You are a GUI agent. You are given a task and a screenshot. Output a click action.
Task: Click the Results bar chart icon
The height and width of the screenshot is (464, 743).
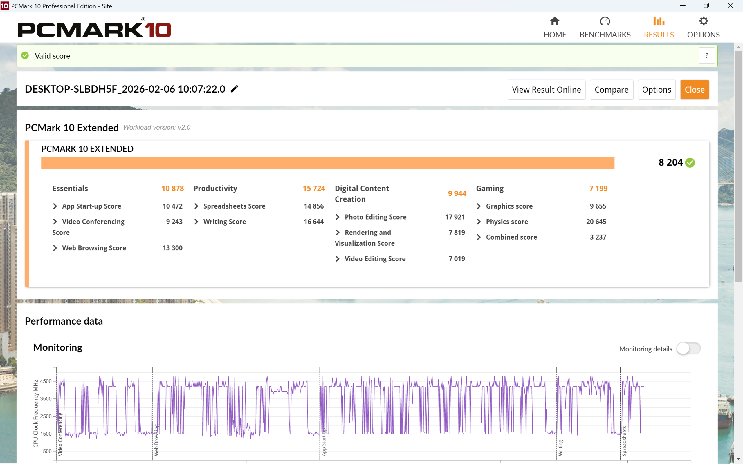point(659,21)
